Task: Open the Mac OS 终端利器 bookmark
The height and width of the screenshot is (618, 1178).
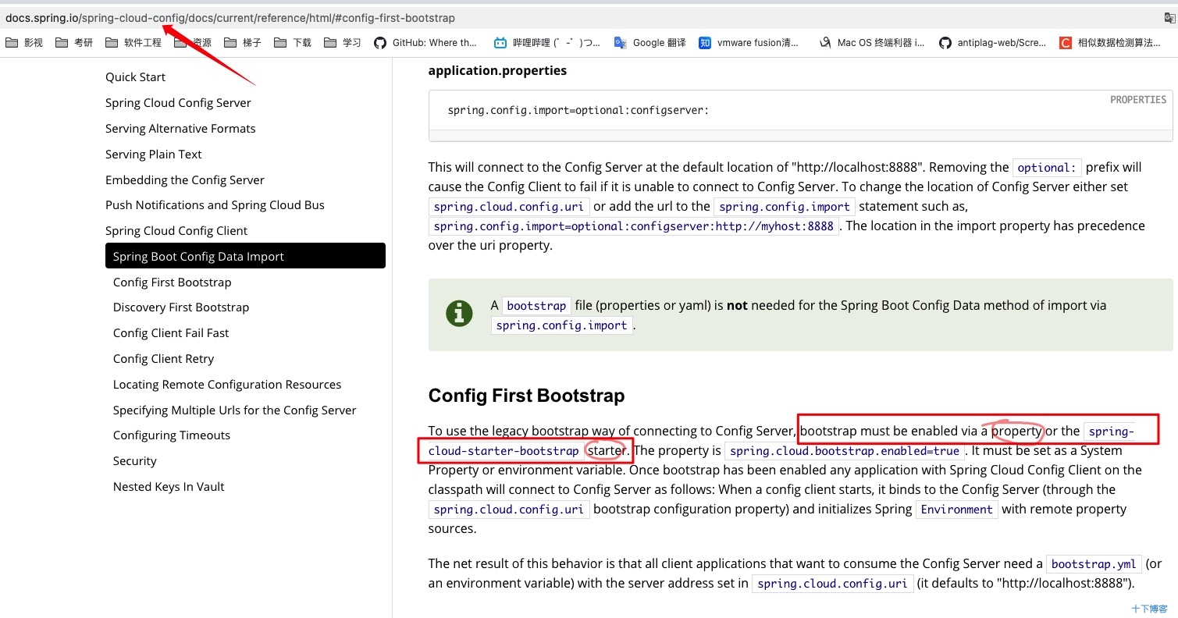Action: point(872,43)
